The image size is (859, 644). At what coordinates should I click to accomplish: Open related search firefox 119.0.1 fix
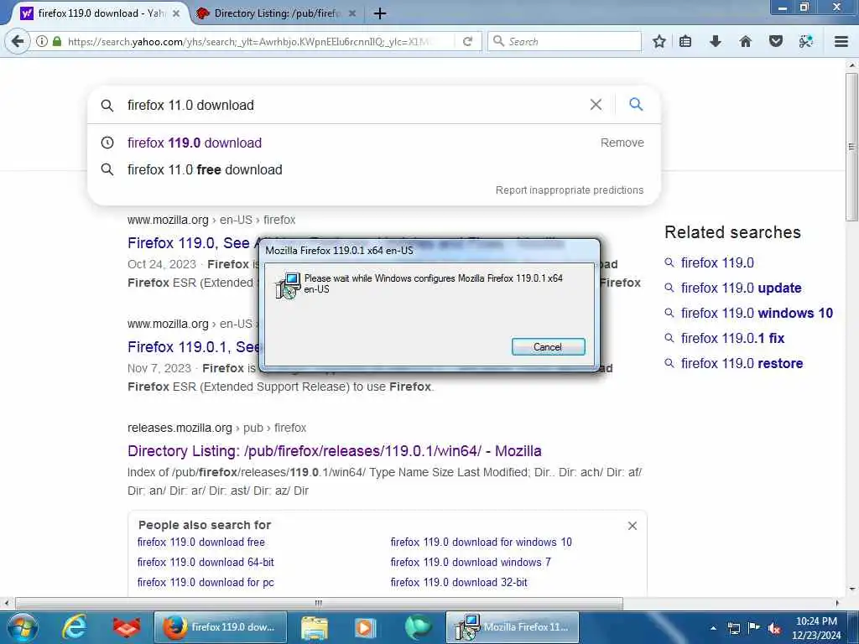(x=732, y=339)
